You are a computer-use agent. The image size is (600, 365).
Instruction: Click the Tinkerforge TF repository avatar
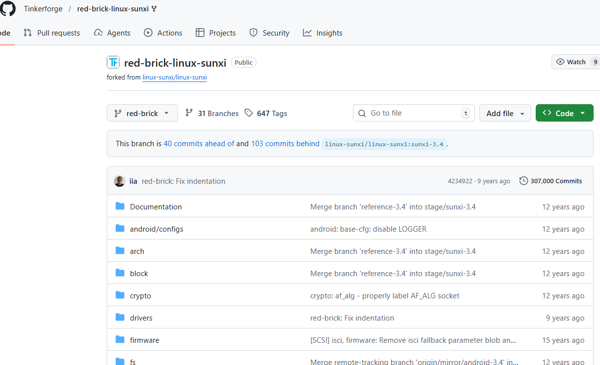(113, 62)
